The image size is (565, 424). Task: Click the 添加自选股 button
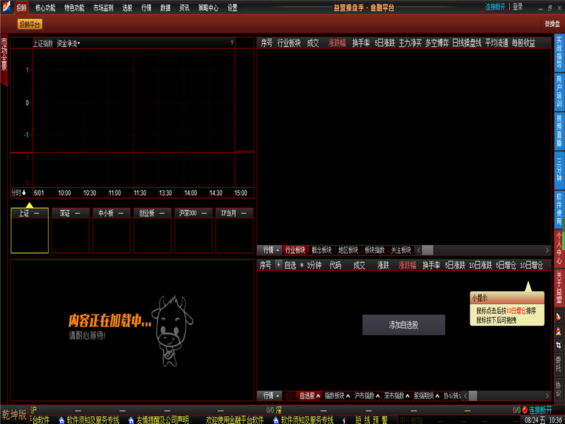(403, 325)
